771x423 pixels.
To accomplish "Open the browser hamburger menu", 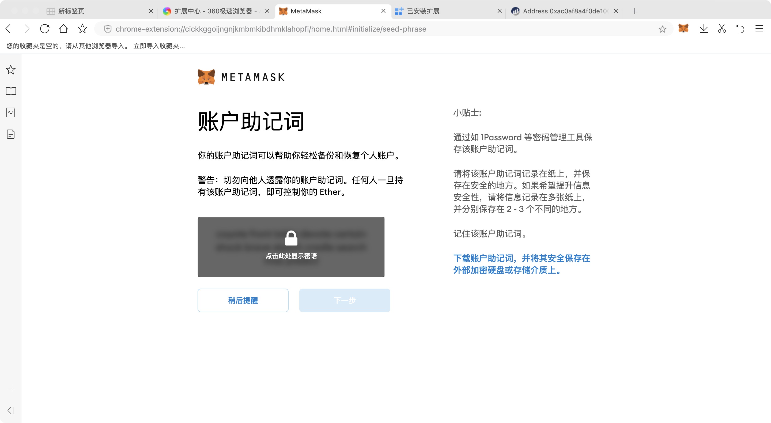I will [759, 29].
